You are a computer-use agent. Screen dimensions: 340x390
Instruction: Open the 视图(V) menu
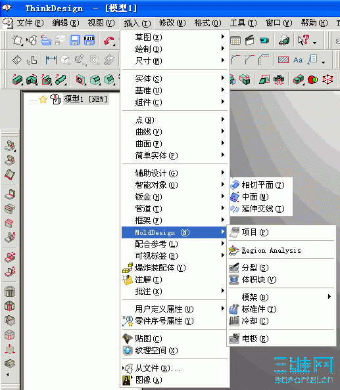click(101, 23)
